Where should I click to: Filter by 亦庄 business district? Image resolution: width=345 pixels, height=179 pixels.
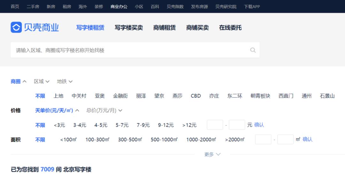pyautogui.click(x=214, y=96)
